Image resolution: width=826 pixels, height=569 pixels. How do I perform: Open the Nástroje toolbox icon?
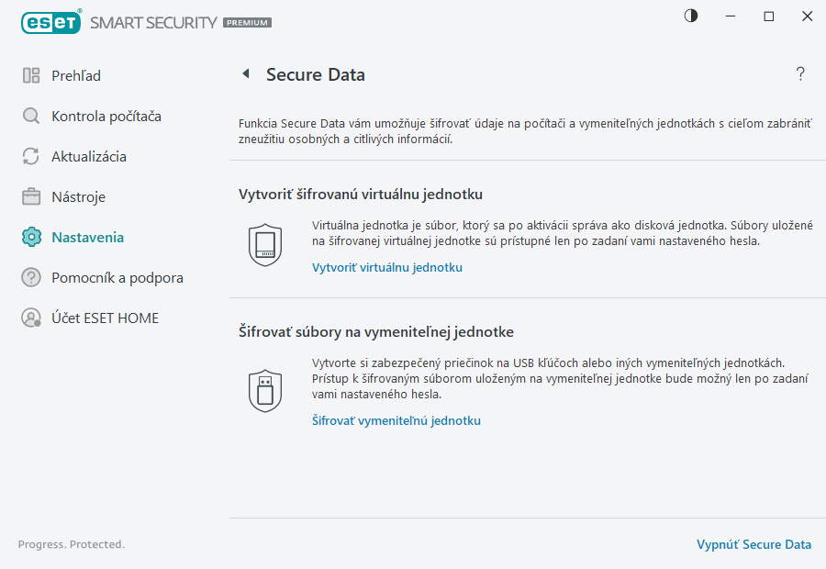(31, 196)
